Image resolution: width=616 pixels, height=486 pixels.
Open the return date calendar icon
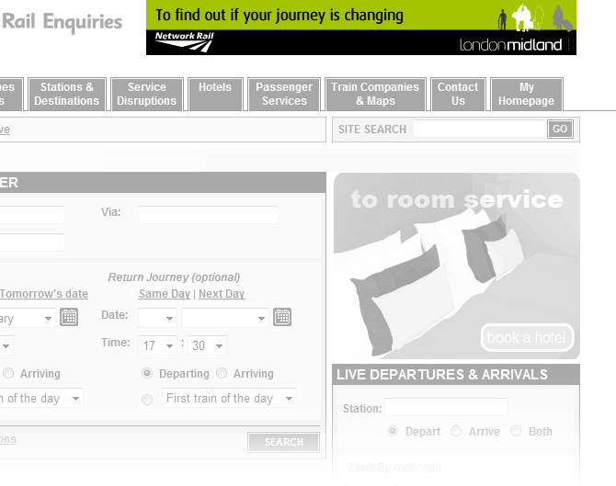click(x=282, y=317)
